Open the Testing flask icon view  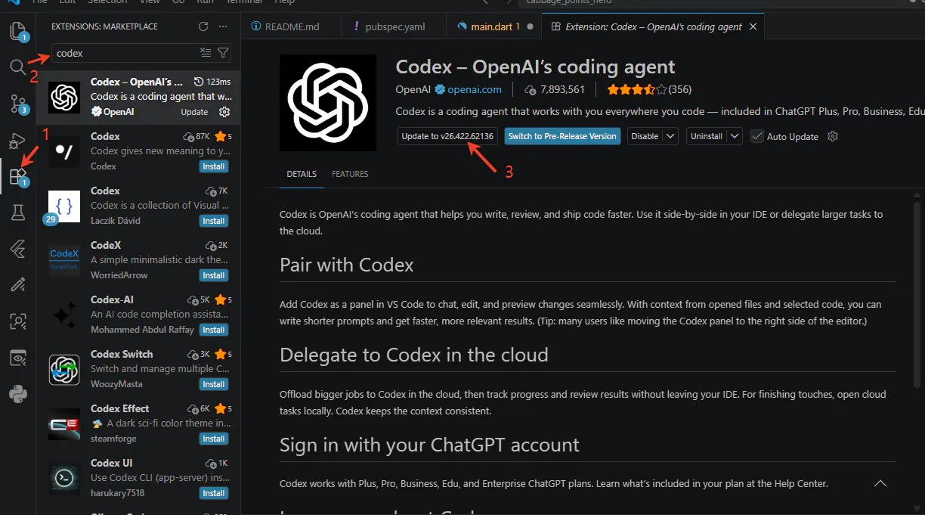[x=17, y=213]
